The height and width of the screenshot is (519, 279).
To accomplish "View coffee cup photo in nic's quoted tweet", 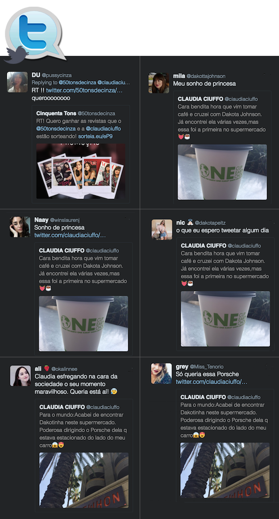I will click(225, 319).
